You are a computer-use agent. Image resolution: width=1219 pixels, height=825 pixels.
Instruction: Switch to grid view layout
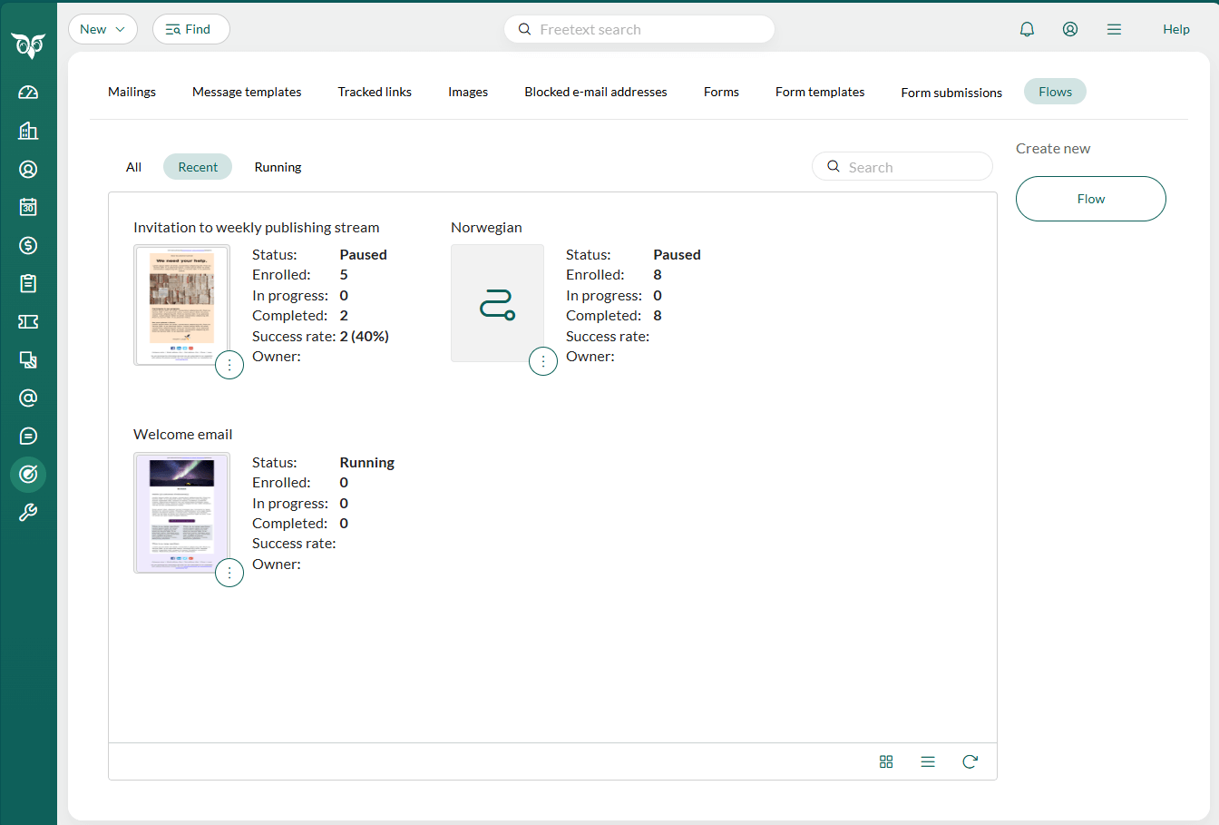(x=886, y=761)
